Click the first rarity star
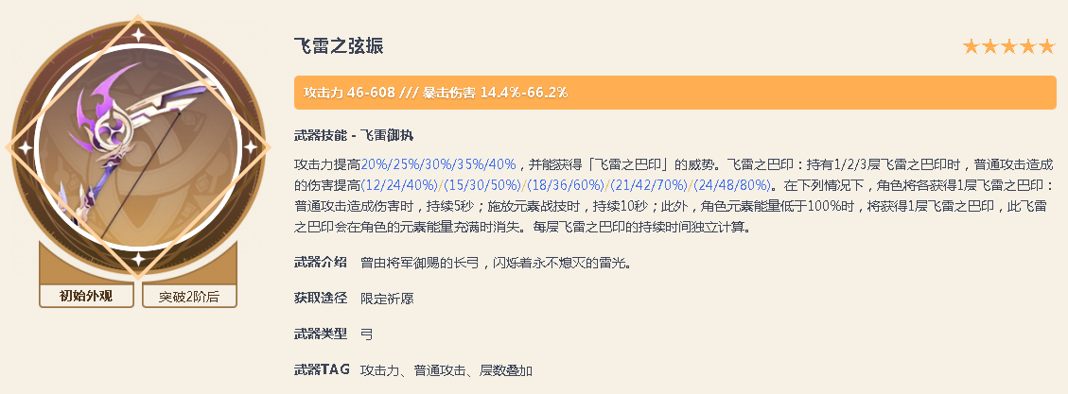1068x394 pixels. (x=971, y=46)
